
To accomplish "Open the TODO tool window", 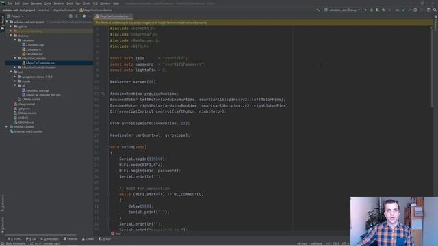I will click(15, 239).
